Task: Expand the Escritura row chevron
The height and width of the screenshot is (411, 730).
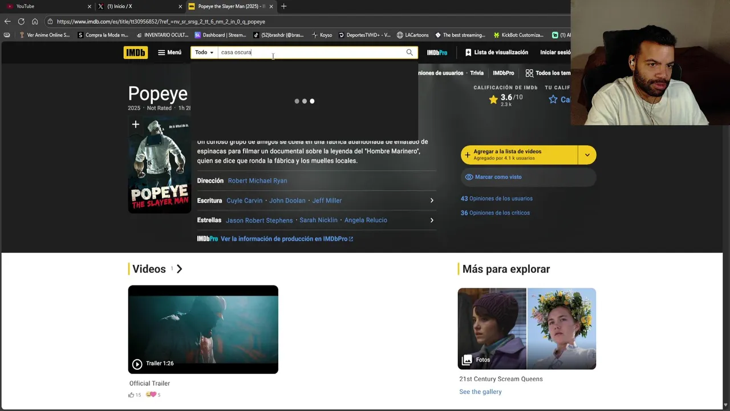Action: (432, 201)
